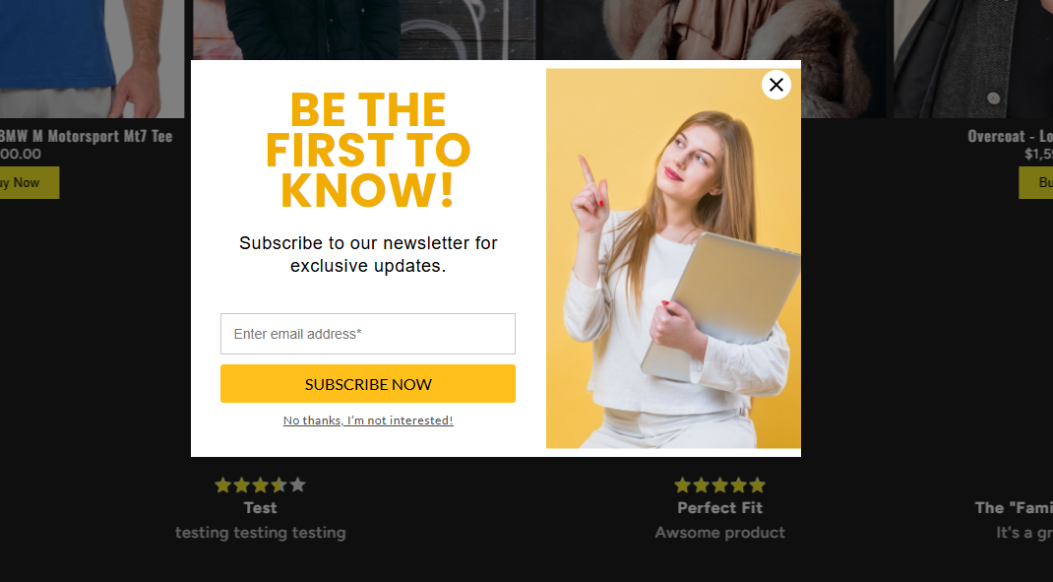Close the newsletter popup with the X icon
The height and width of the screenshot is (582, 1053).
point(775,85)
